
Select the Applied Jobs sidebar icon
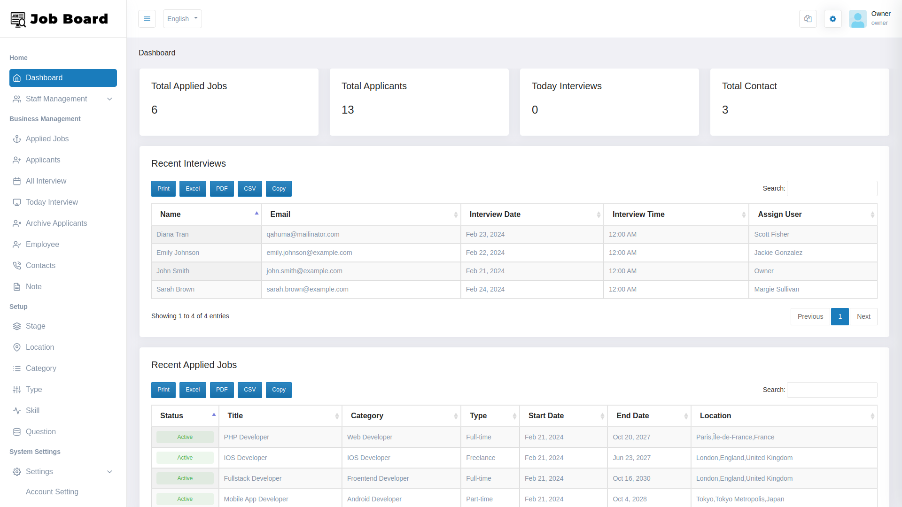pyautogui.click(x=17, y=139)
